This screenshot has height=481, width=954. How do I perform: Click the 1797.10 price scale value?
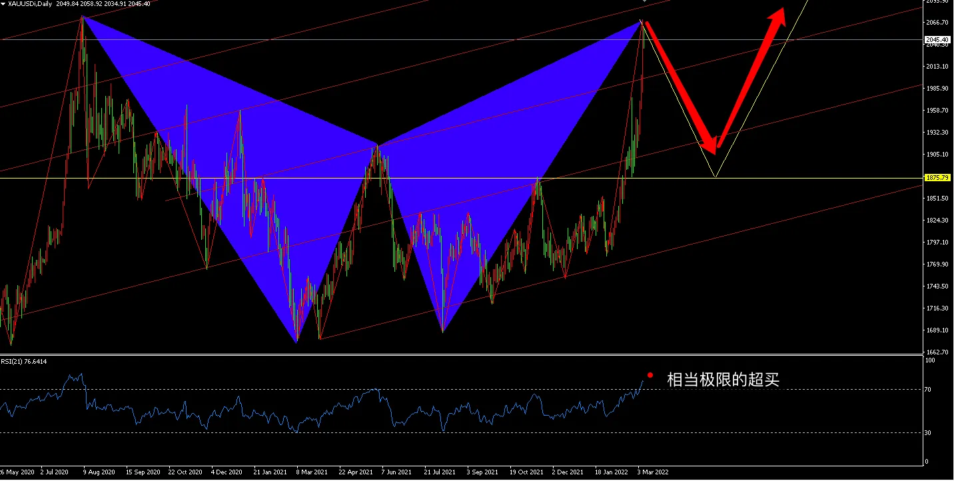(x=937, y=242)
